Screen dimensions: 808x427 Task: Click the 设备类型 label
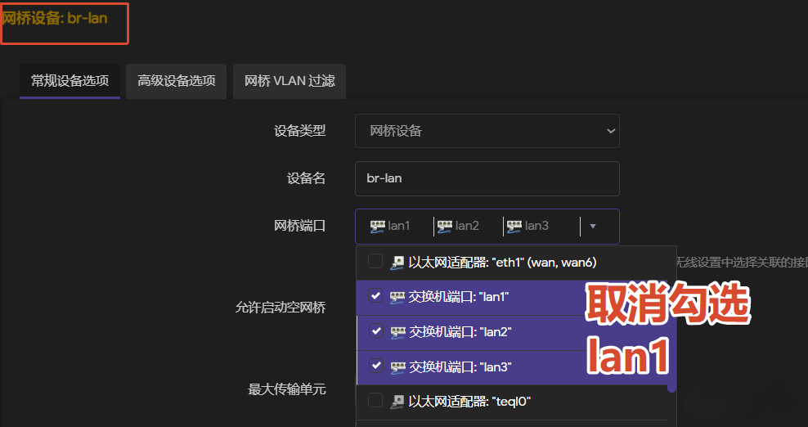tap(299, 131)
